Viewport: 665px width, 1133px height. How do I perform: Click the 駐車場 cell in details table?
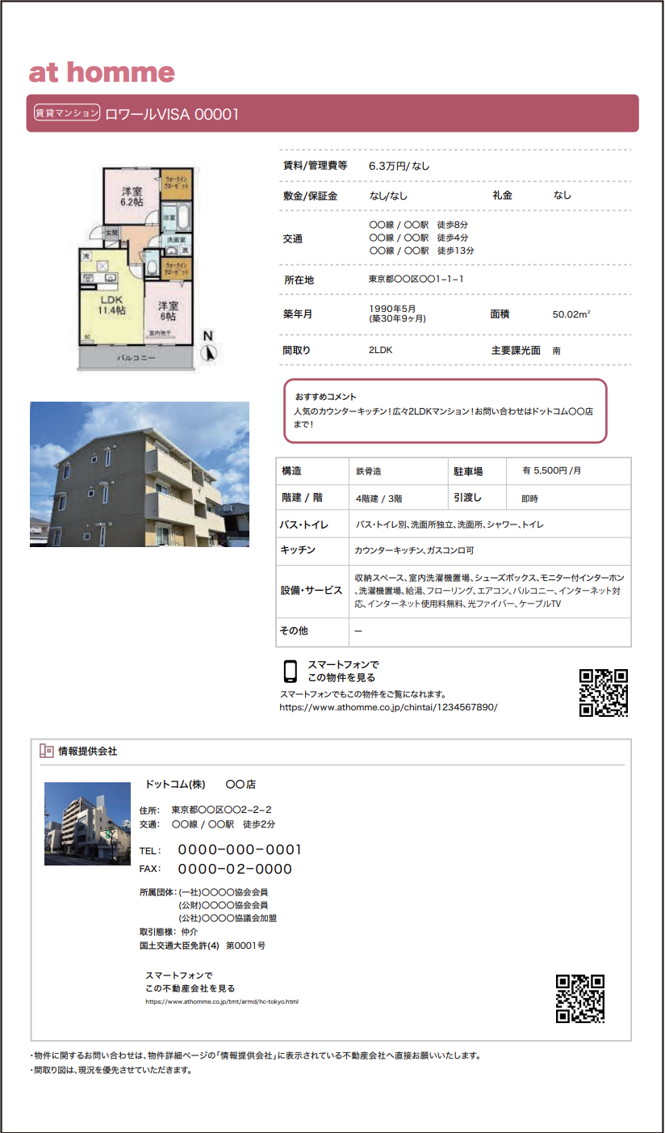coord(466,471)
